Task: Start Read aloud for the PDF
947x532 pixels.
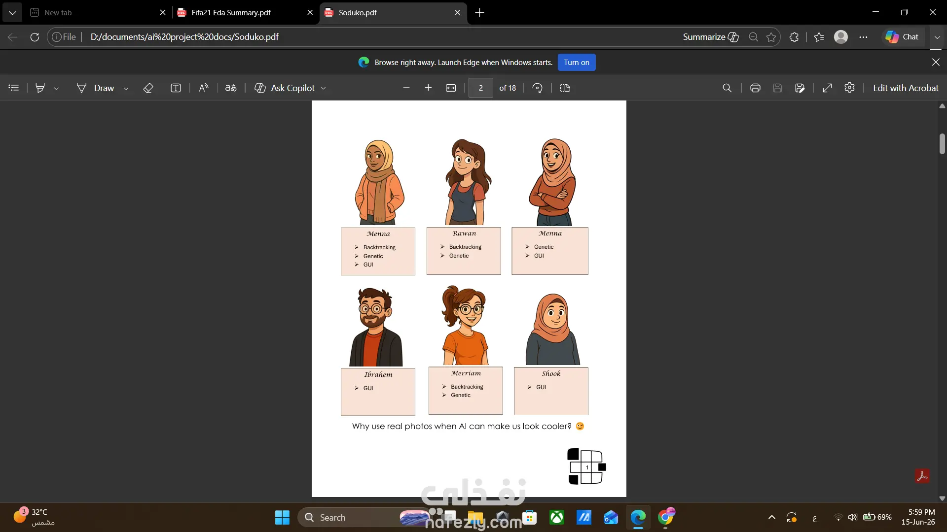Action: pyautogui.click(x=204, y=88)
